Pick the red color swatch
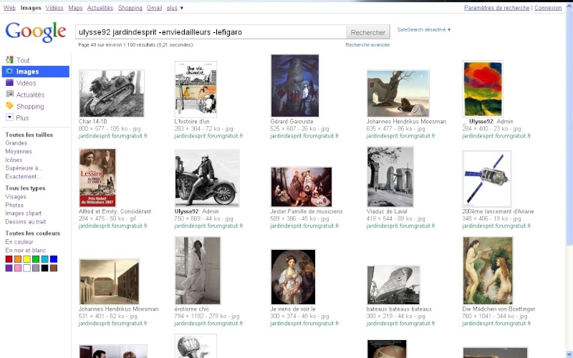573x358 pixels. point(9,259)
